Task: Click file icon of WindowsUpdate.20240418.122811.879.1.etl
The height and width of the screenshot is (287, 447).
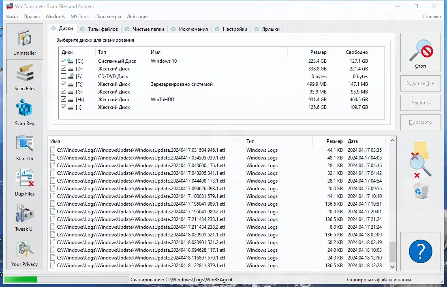Action: [52, 266]
